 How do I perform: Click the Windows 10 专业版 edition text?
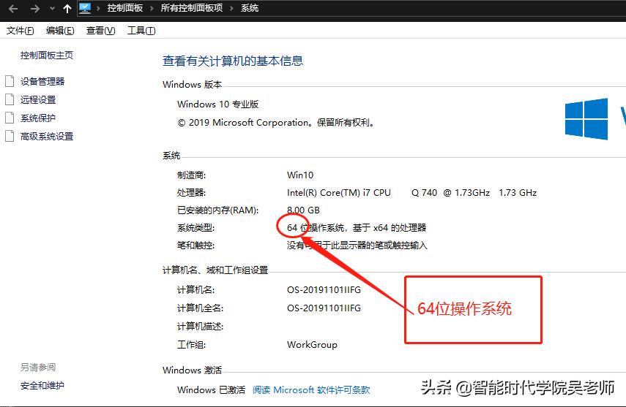[218, 104]
